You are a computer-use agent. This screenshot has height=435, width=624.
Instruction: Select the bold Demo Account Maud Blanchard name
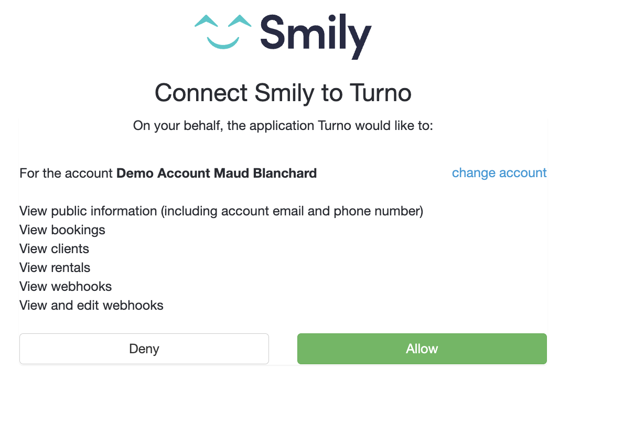pyautogui.click(x=217, y=173)
